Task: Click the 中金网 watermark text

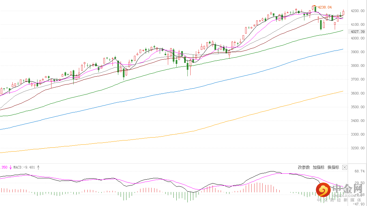Action: (347, 189)
